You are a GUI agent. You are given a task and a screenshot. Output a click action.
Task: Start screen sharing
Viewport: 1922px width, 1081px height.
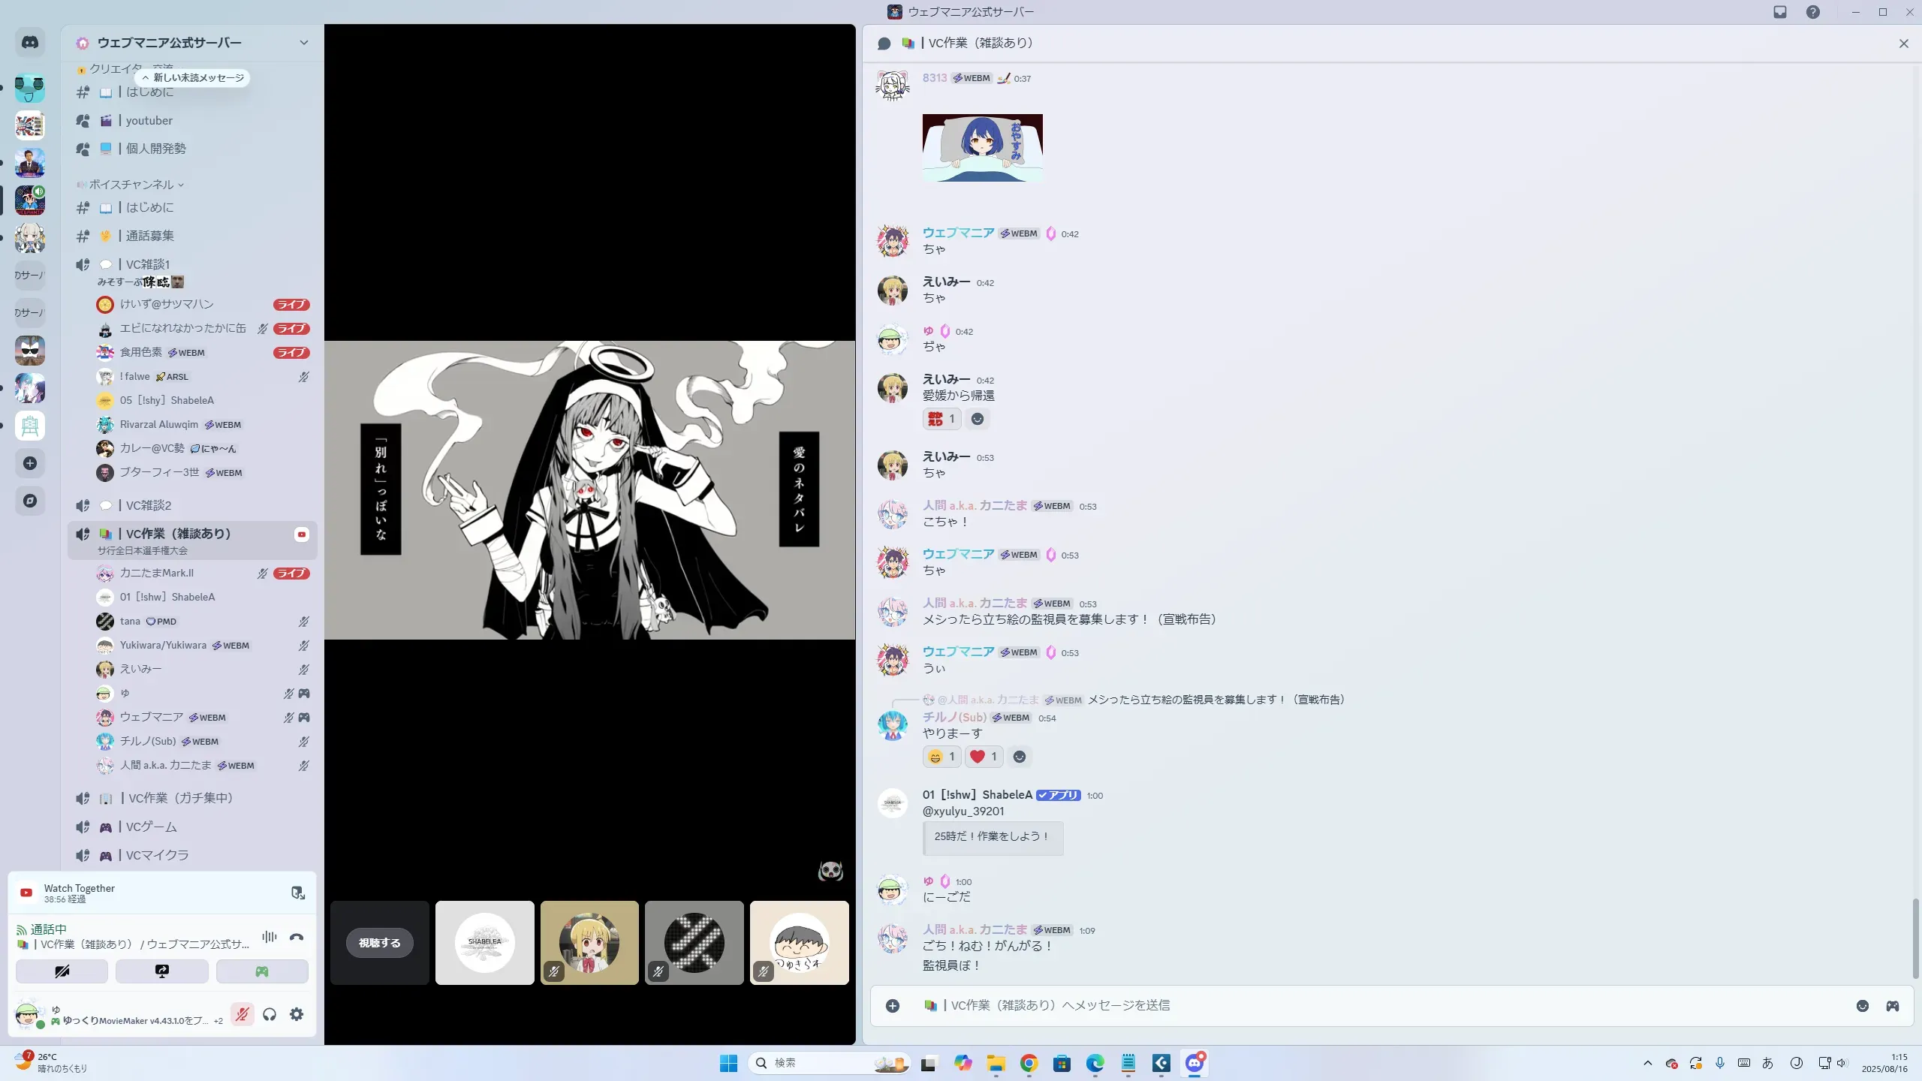pos(161,971)
